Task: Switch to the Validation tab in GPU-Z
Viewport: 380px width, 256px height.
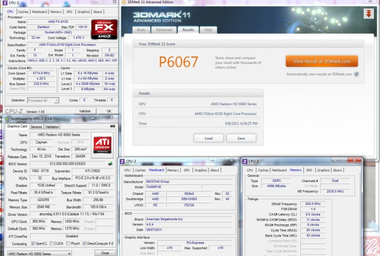Action: point(52,127)
